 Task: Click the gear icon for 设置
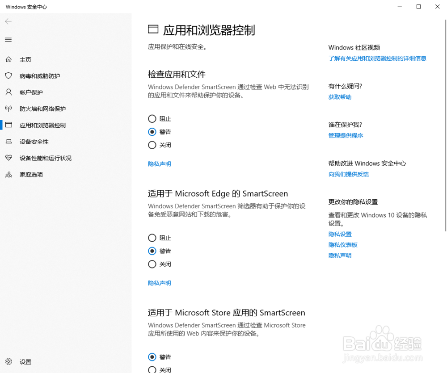9,361
